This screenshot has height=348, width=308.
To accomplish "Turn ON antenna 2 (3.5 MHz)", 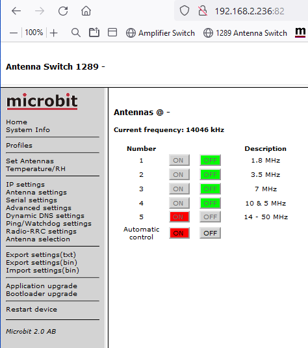I will pyautogui.click(x=179, y=174).
